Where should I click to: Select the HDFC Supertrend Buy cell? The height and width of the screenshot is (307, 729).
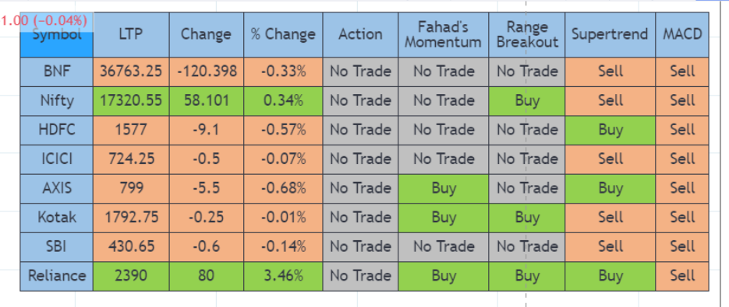(610, 131)
